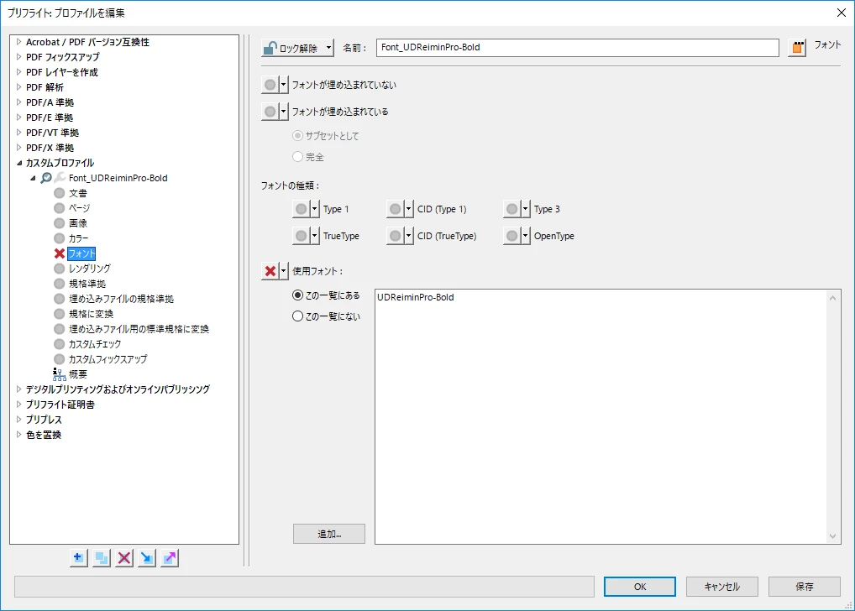The image size is (855, 611).
Task: Select the red X フォント tree entry
Action: [81, 253]
